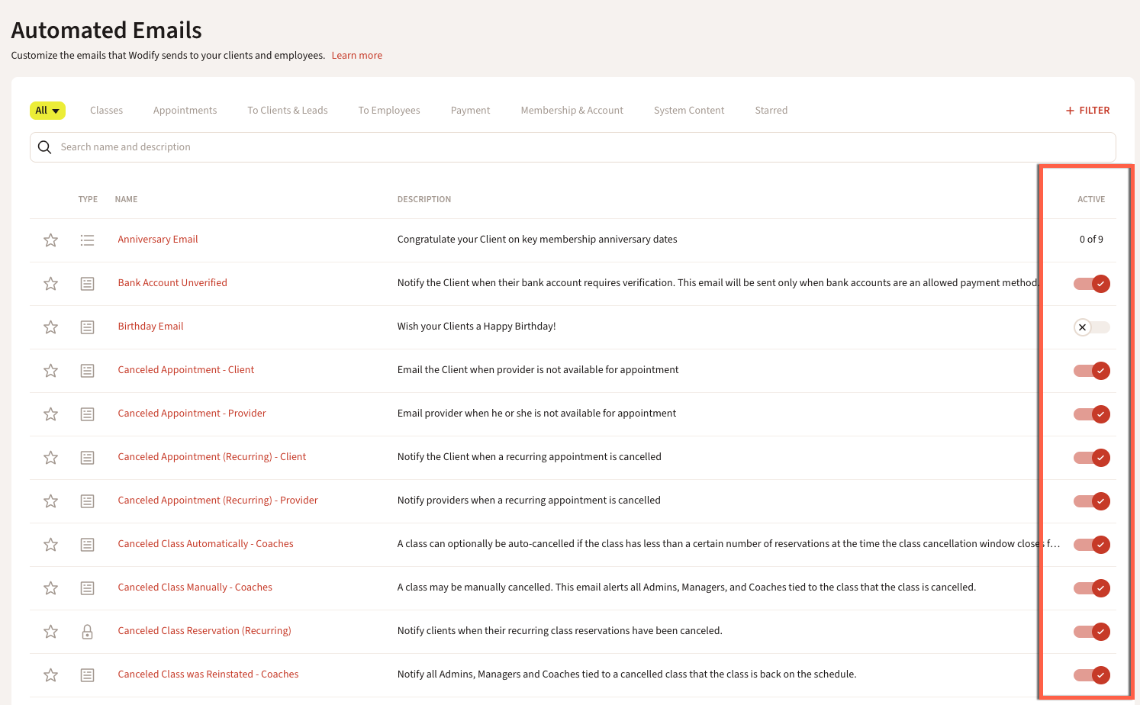Star Canceled Appointment (Recurring) - Client row

(50, 458)
